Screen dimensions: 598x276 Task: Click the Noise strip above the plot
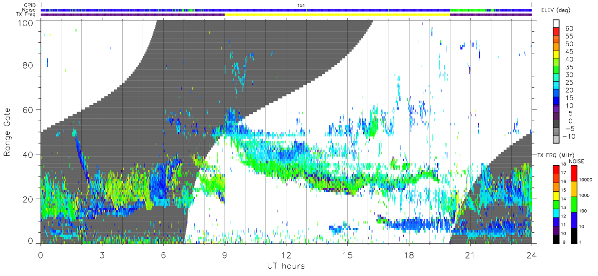click(286, 10)
